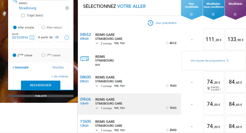Expand connections for the 08h00 train
Screen dimensions: 246x133
click(97, 86)
